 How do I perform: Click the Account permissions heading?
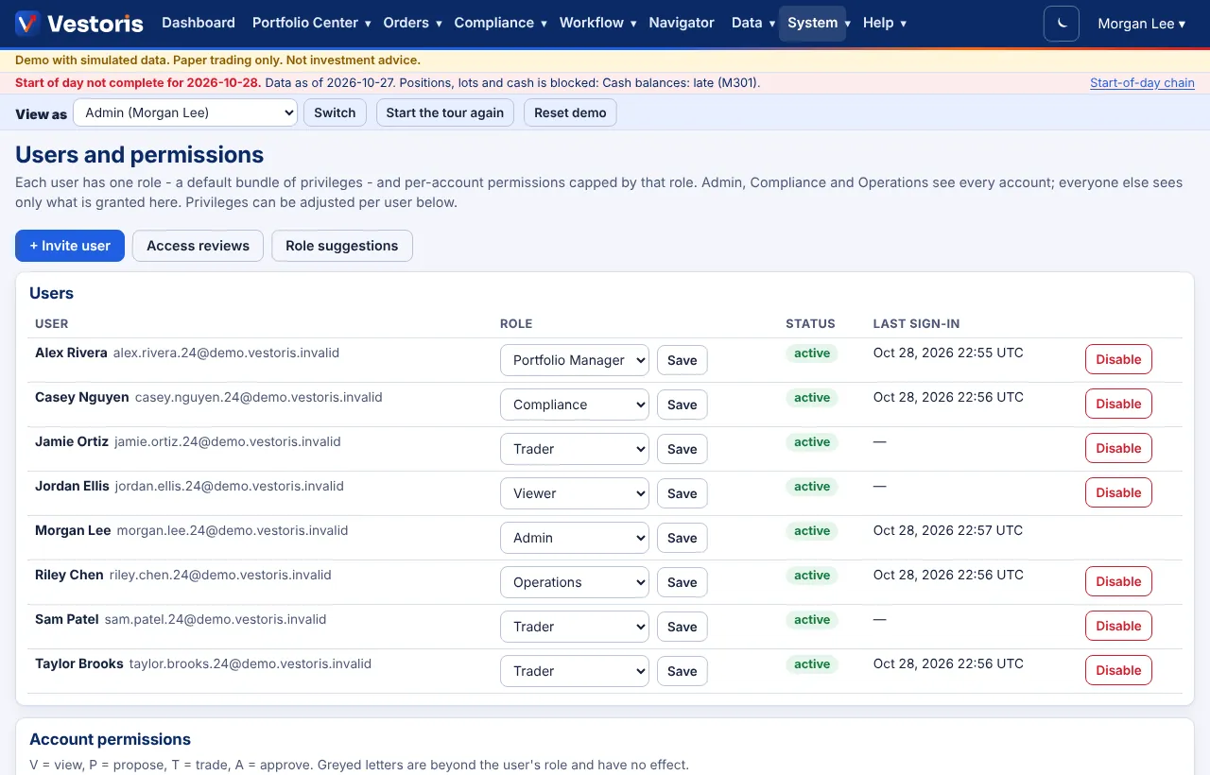[110, 739]
